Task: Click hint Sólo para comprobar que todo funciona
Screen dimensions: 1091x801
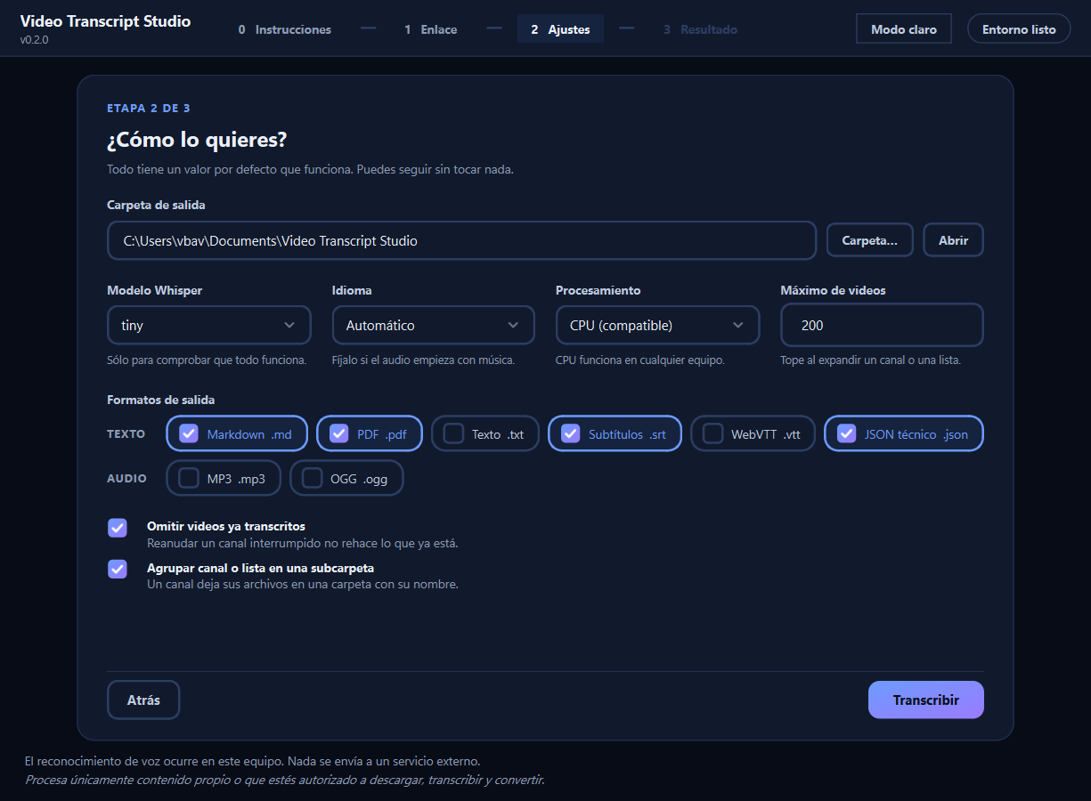Action: tap(207, 360)
